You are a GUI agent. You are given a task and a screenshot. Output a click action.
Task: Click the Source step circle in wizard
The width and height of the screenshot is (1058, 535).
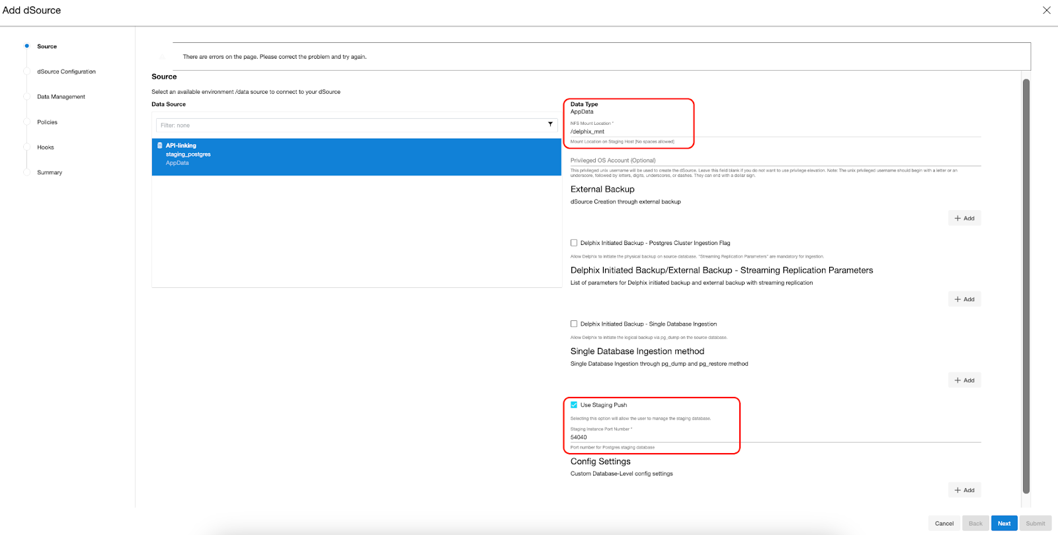point(27,46)
